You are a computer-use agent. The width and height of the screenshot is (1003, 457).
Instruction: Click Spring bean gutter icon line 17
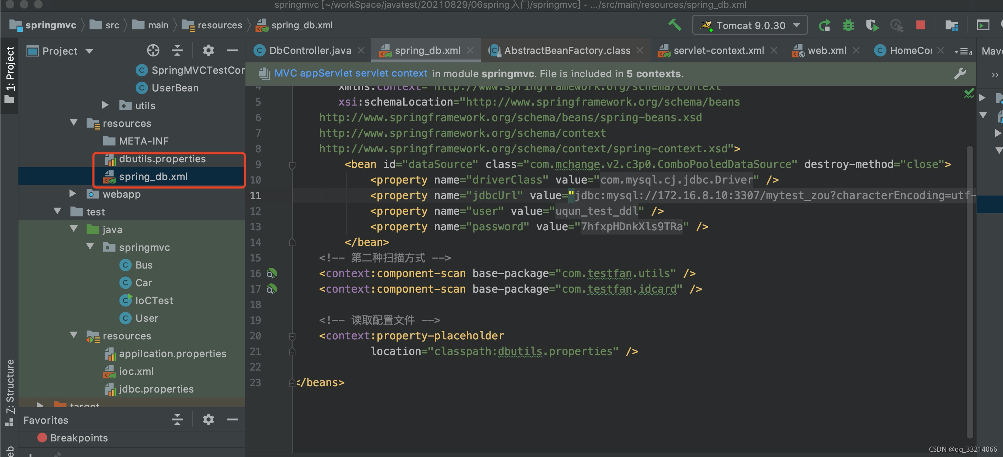point(271,289)
